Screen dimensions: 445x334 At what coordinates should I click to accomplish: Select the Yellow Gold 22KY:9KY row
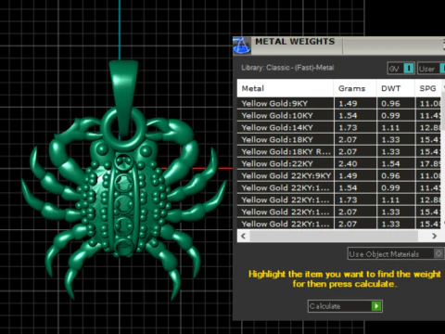pos(339,175)
